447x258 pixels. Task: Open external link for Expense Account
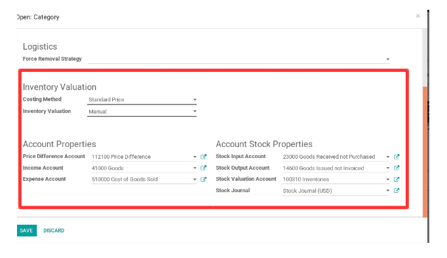pyautogui.click(x=203, y=179)
